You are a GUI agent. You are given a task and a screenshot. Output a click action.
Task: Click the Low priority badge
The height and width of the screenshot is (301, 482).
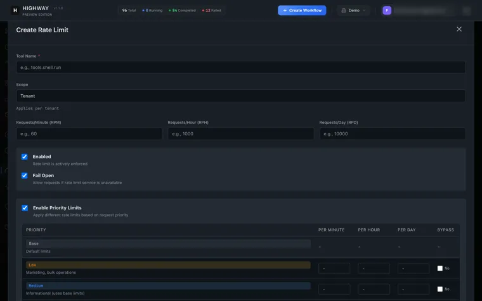click(x=168, y=265)
